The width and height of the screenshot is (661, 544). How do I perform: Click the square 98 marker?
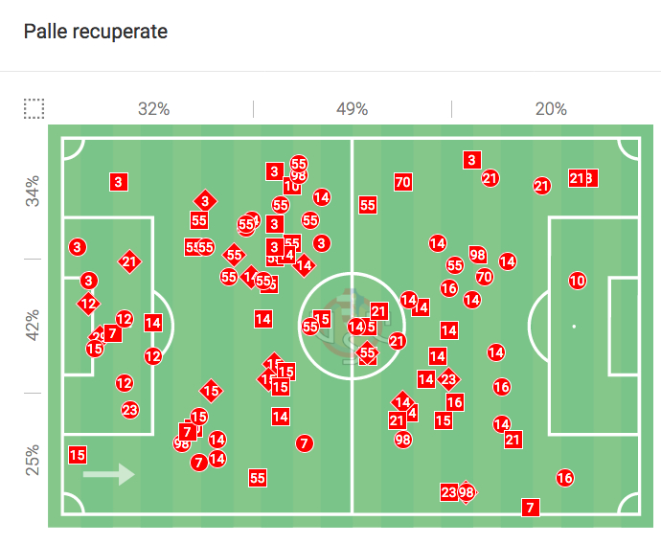point(478,254)
